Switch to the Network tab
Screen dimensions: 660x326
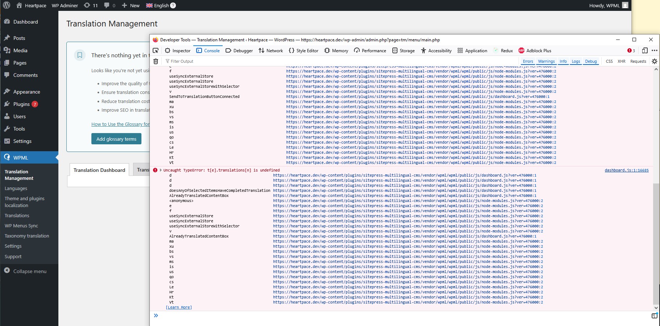(x=271, y=51)
